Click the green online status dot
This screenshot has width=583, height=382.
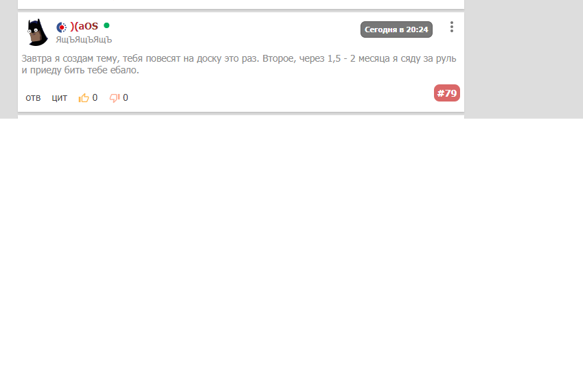point(106,25)
